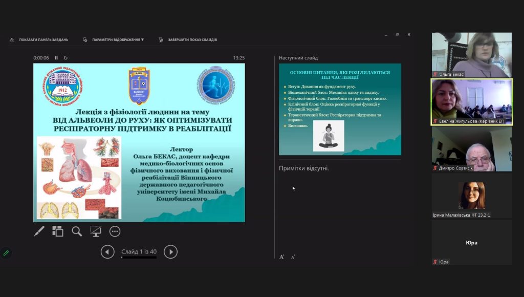Click the slide progress bar under Слайд 1 із 40

pyautogui.click(x=139, y=258)
